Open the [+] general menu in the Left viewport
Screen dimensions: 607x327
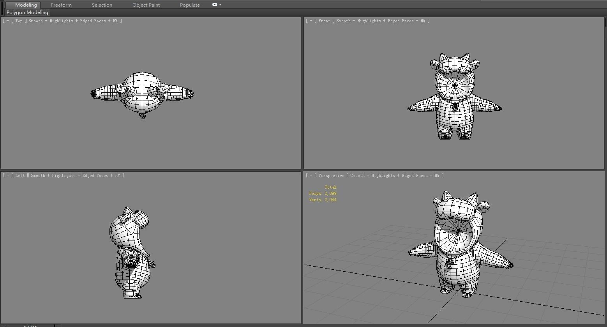tap(8, 175)
